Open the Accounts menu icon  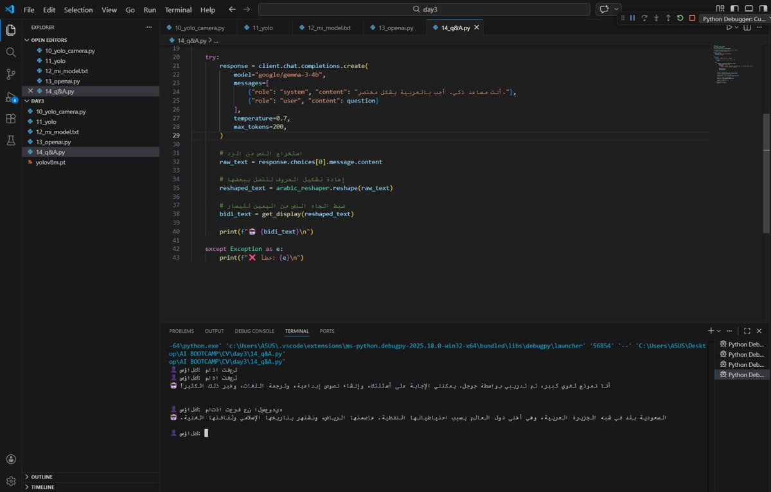click(11, 459)
